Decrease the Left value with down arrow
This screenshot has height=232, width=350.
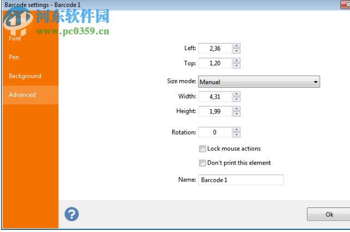tap(237, 51)
